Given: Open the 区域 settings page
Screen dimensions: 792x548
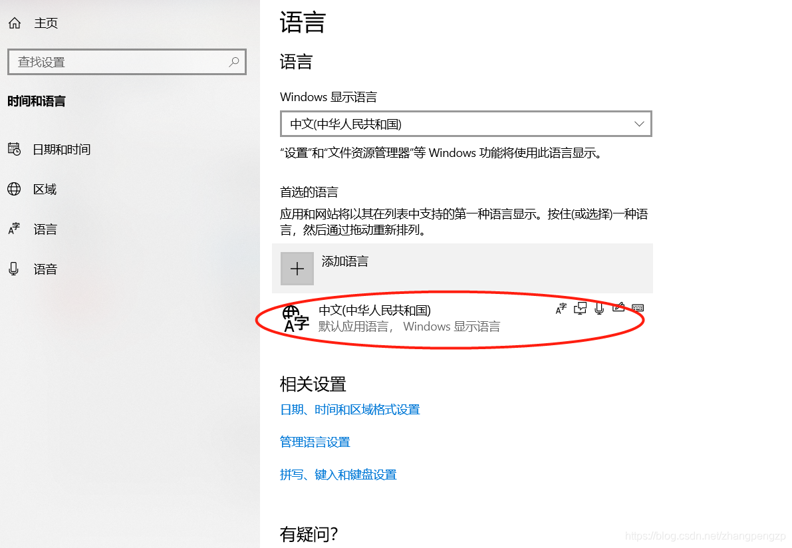Looking at the screenshot, I should pos(45,190).
